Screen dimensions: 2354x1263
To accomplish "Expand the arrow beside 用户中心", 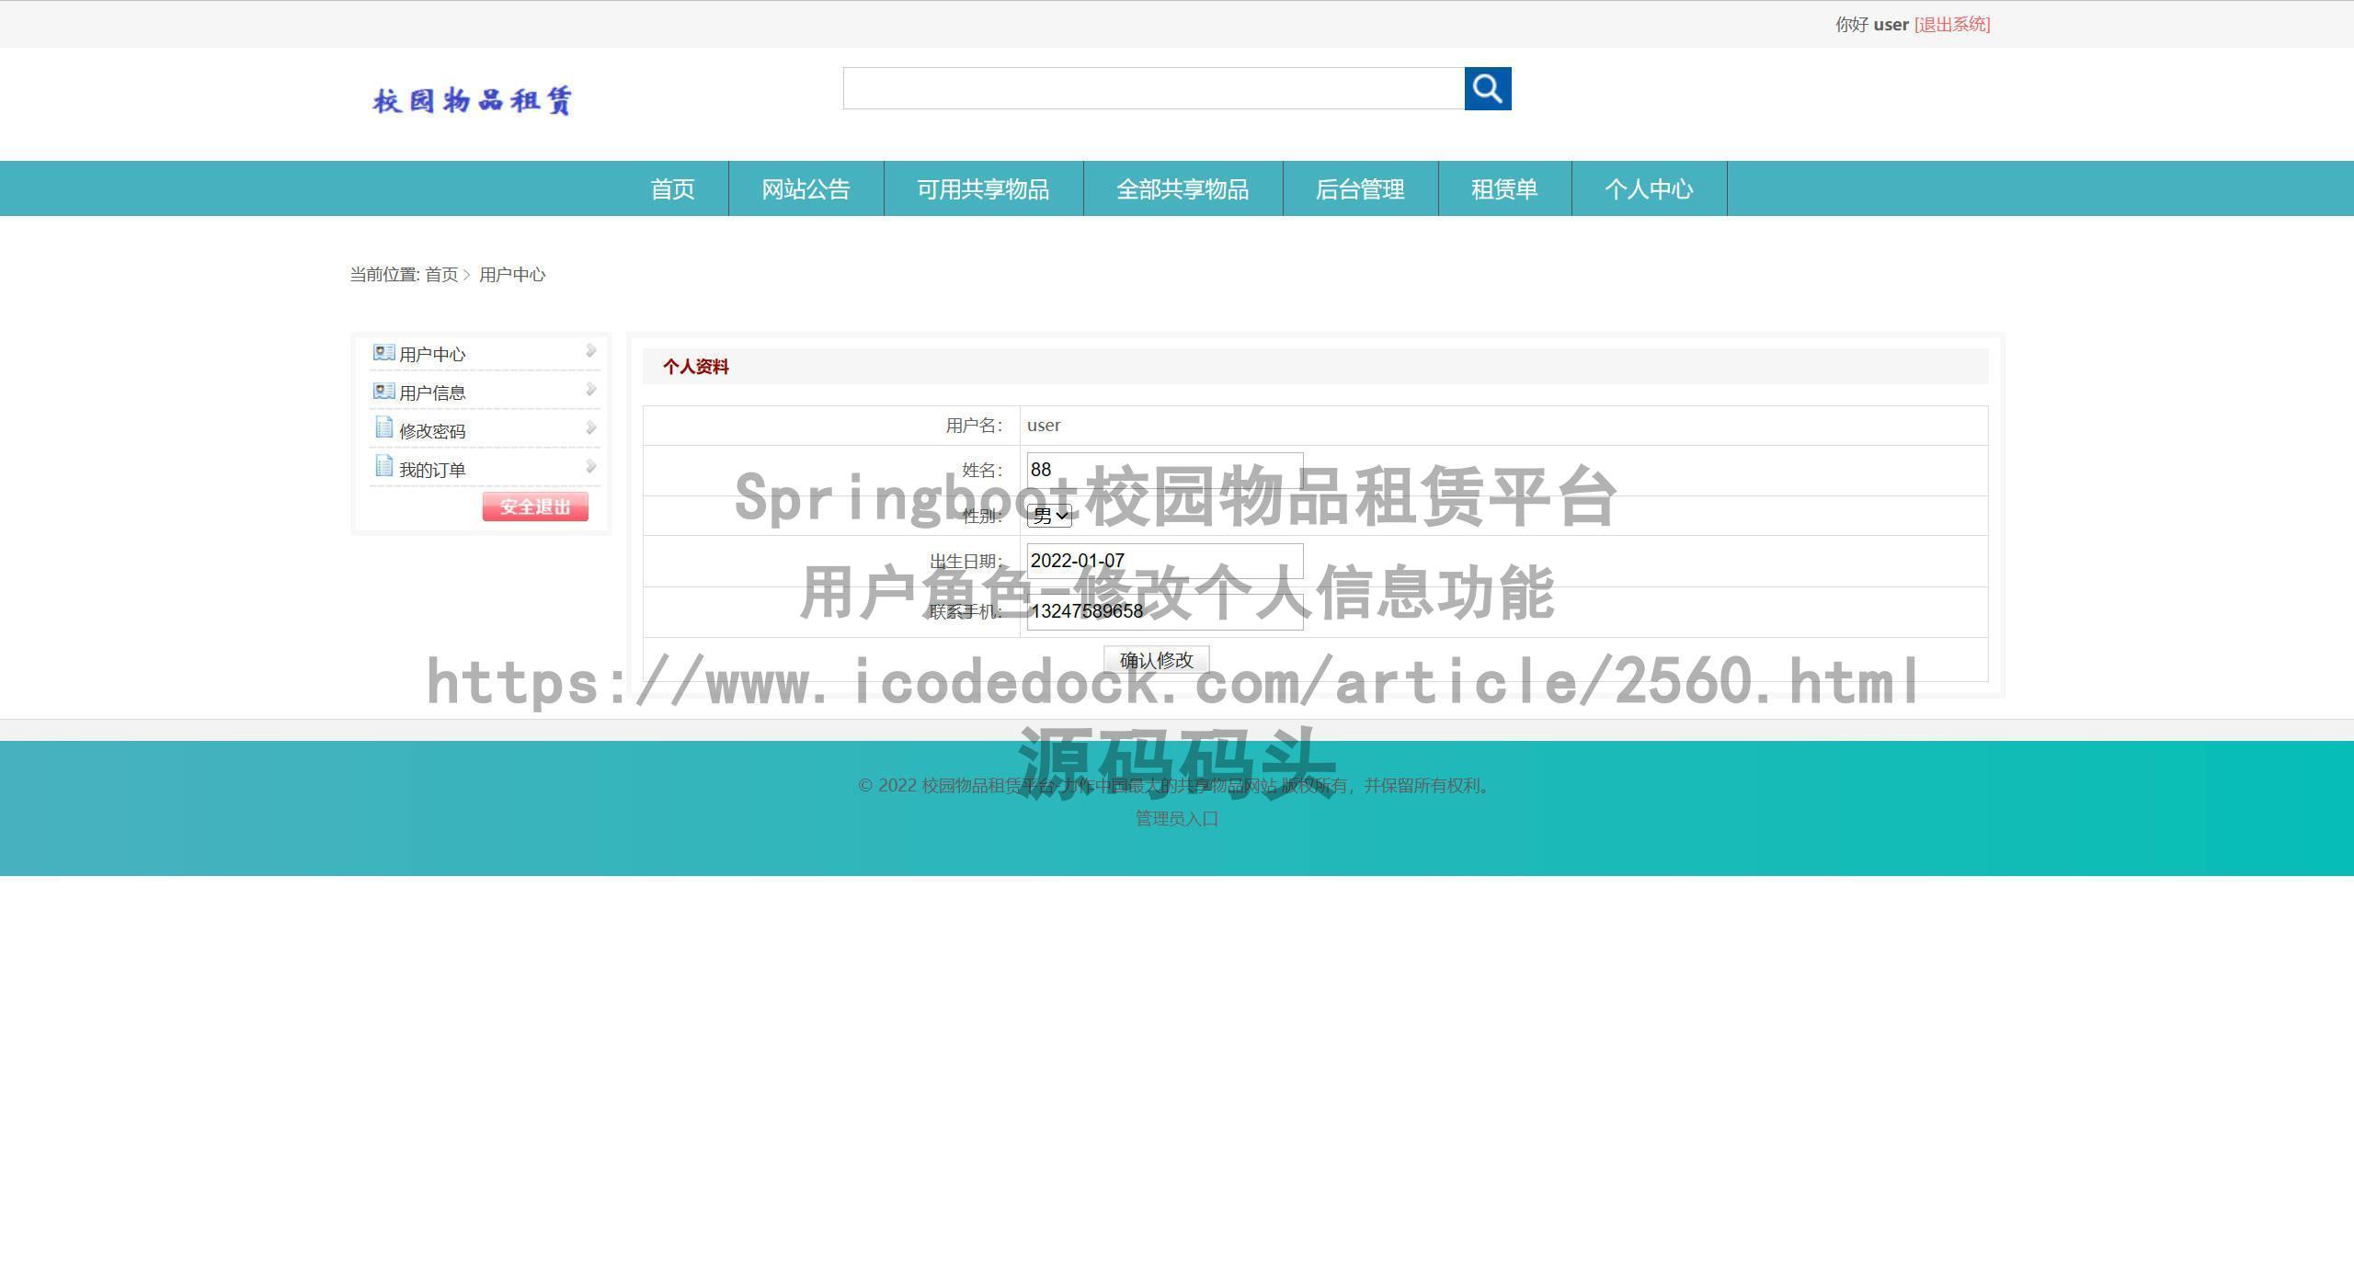I will 591,351.
